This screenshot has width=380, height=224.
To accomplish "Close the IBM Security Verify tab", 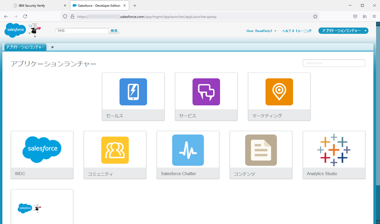I will 65,6.
